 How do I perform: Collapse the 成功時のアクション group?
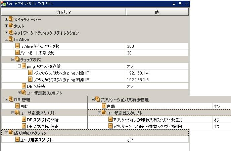(x=6, y=133)
